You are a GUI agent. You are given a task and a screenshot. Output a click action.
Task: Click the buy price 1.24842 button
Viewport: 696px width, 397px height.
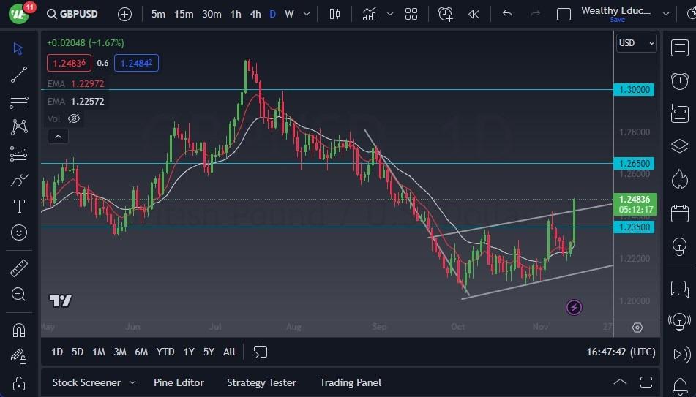coord(136,63)
